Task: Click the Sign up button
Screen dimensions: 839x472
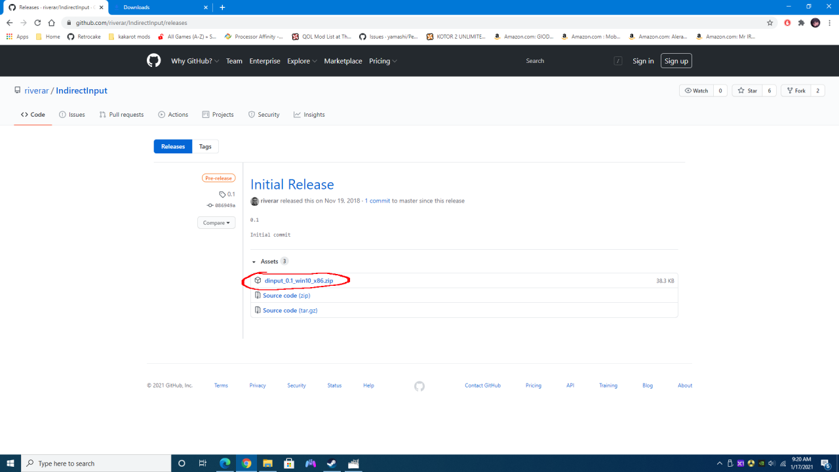Action: point(676,61)
